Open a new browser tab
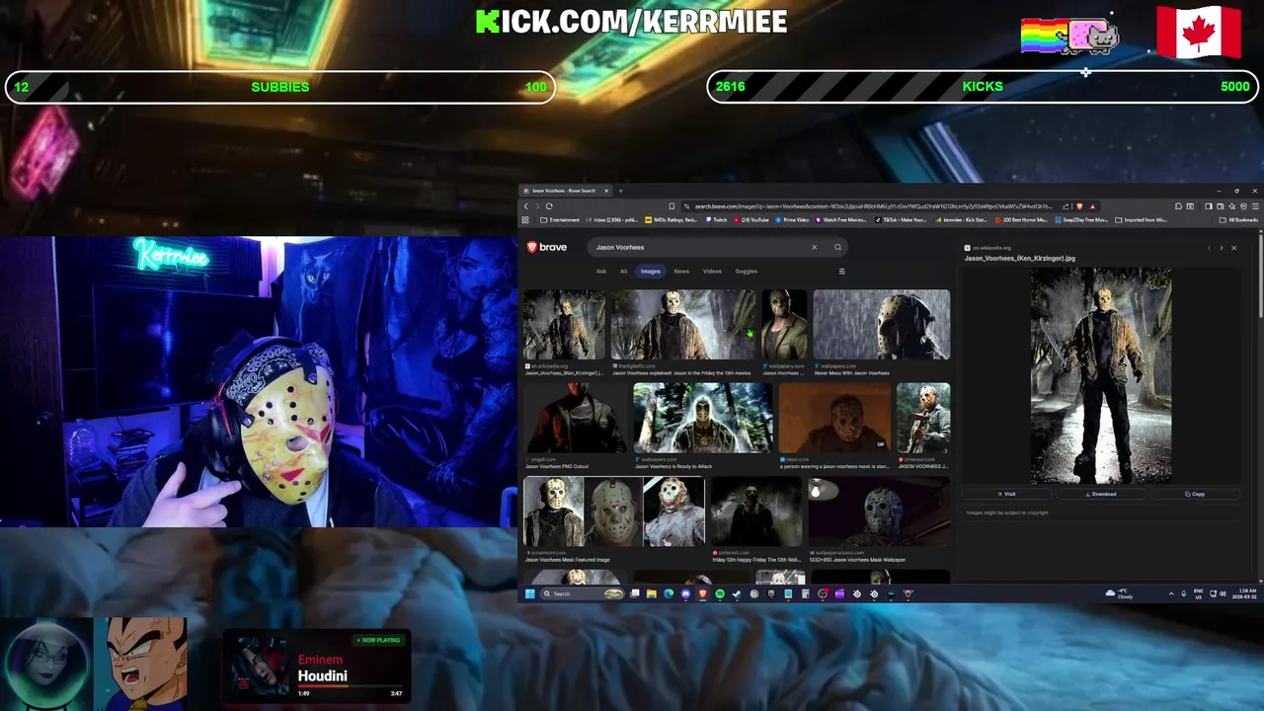The height and width of the screenshot is (711, 1264). [x=620, y=191]
